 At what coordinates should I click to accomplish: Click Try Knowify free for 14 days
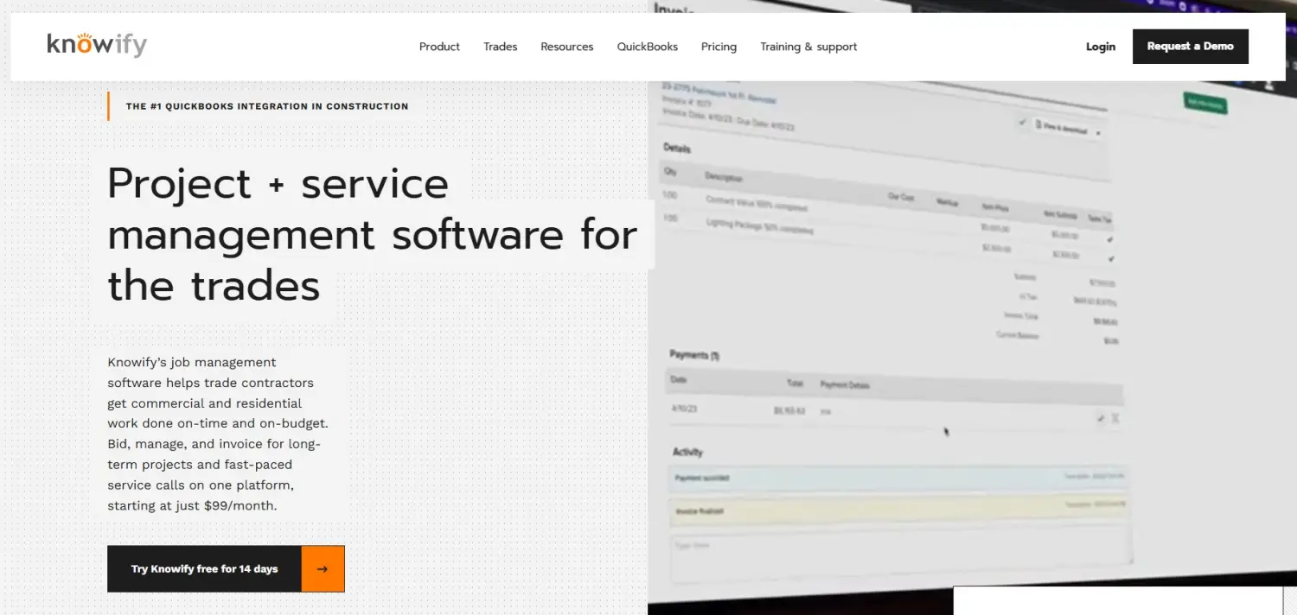204,568
